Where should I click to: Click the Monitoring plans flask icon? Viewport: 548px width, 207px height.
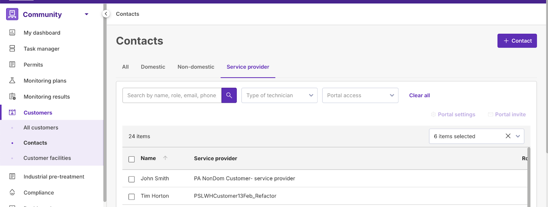[12, 80]
